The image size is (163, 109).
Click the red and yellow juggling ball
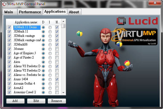coord(127,64)
